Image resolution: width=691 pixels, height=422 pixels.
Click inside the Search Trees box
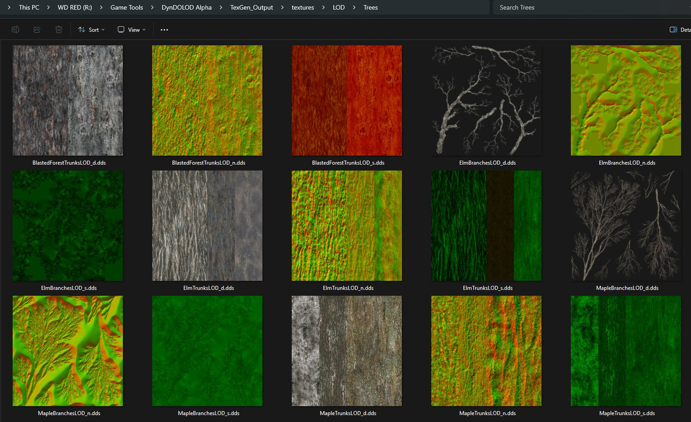click(588, 8)
